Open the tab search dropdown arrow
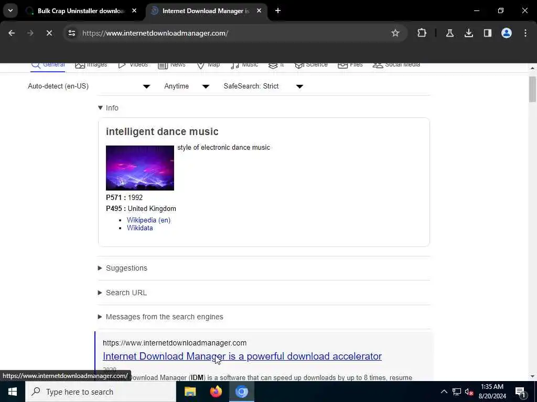Screen dimensions: 537x402 point(10,10)
